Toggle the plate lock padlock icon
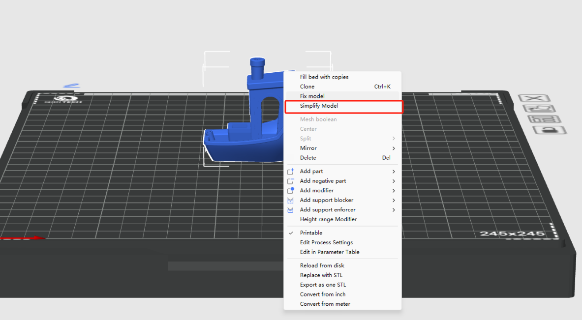 tap(550, 130)
